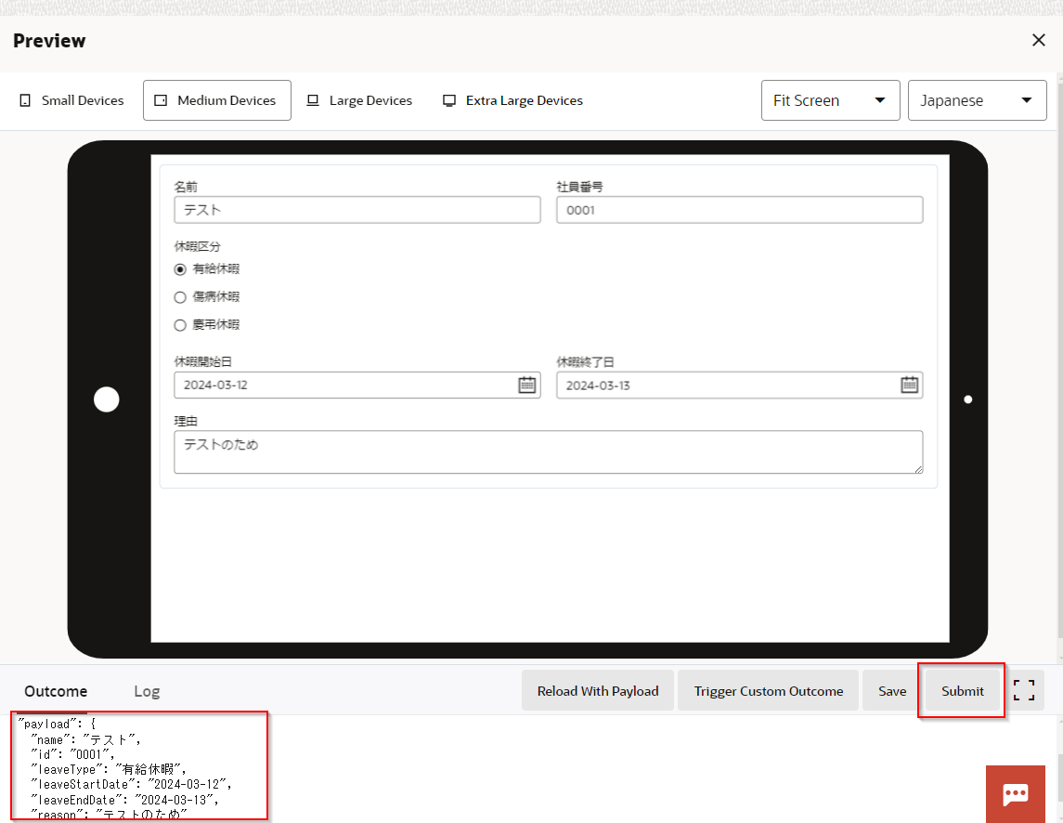Open the red chat assistant icon
This screenshot has height=823, width=1063.
1015,793
